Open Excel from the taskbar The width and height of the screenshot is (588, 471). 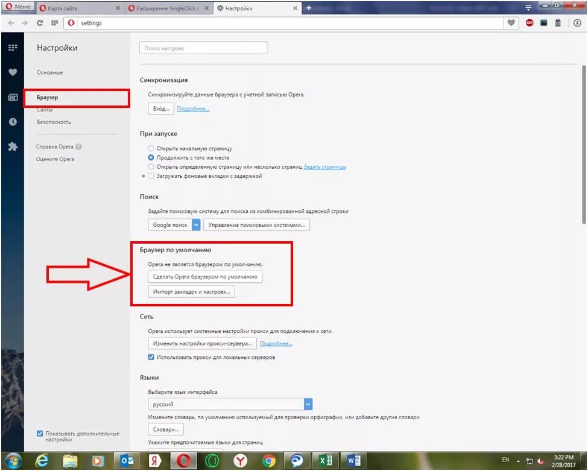click(325, 461)
